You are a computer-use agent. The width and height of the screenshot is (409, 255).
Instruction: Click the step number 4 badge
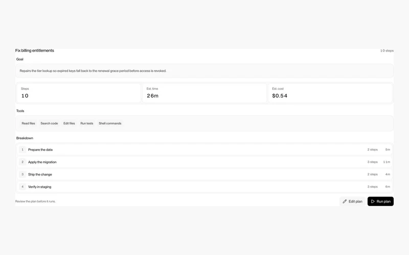[x=22, y=187]
